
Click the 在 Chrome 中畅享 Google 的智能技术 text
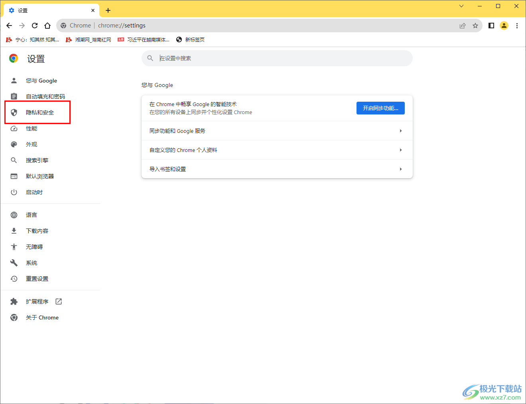point(193,104)
